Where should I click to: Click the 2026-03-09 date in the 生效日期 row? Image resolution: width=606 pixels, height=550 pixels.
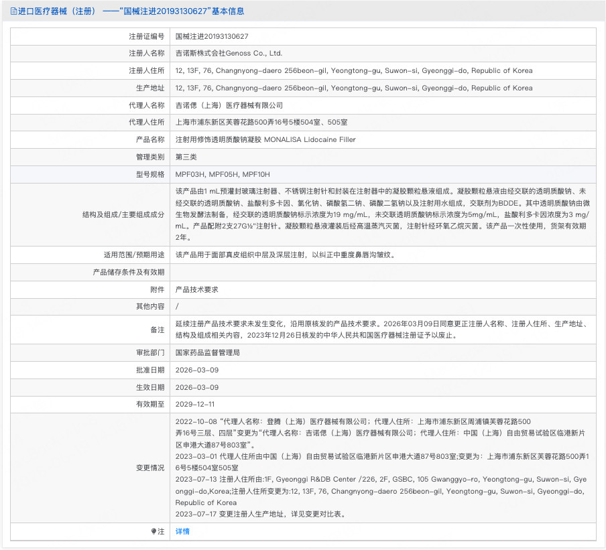click(197, 387)
